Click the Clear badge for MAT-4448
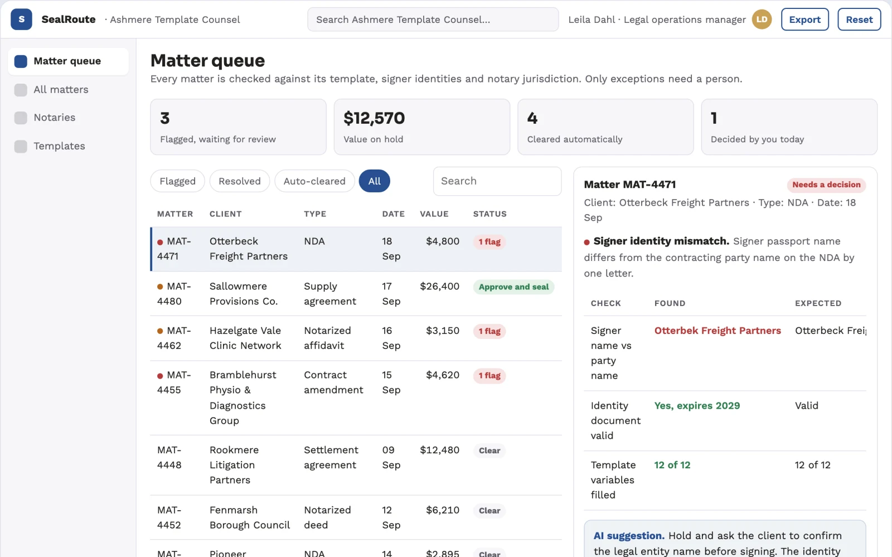This screenshot has width=892, height=557. click(x=489, y=451)
